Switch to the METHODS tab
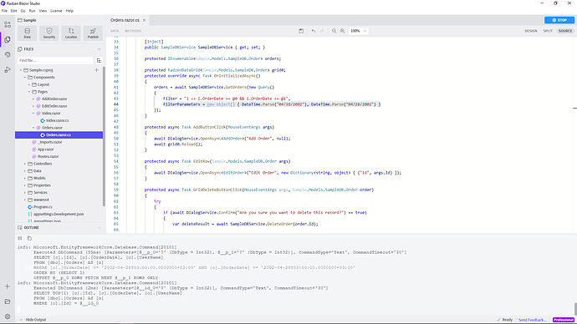Viewport: 577px width, 324px height. (133, 31)
